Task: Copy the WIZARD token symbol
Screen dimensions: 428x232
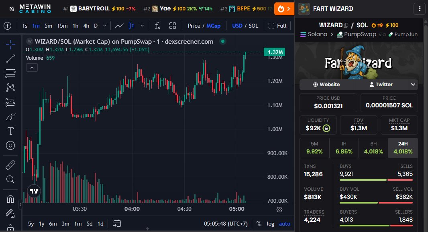Action: (x=346, y=25)
